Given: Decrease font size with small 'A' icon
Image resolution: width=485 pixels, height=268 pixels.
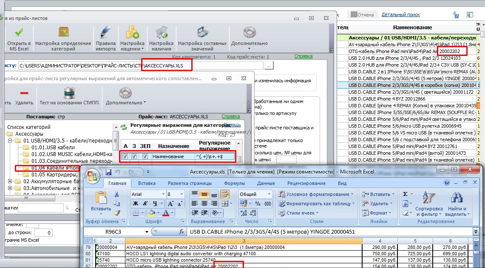Looking at the screenshot, I should pyautogui.click(x=180, y=204).
